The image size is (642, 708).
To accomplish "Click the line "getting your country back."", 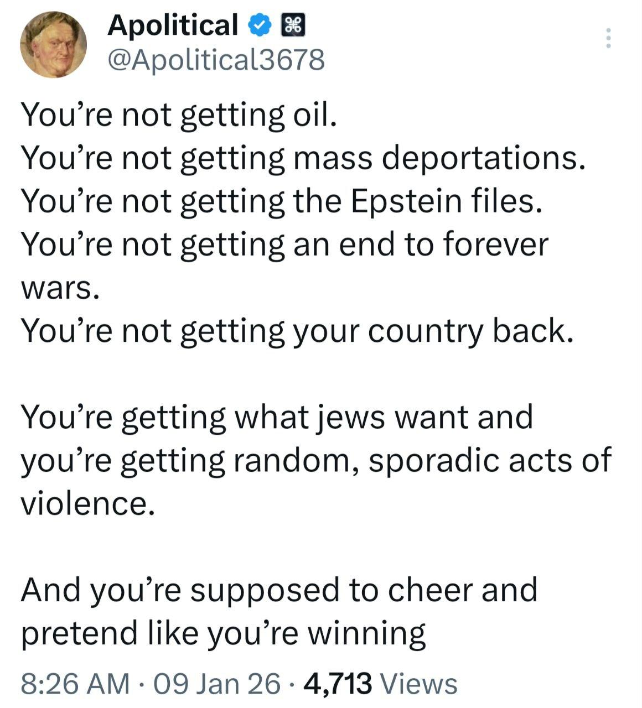I will 297,331.
